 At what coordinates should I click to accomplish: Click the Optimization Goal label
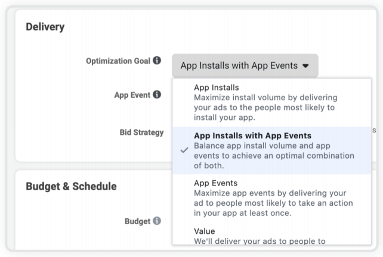pos(117,61)
